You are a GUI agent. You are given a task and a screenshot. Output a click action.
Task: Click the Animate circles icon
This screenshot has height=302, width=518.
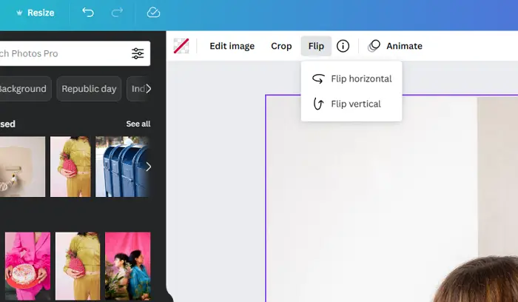coord(374,46)
